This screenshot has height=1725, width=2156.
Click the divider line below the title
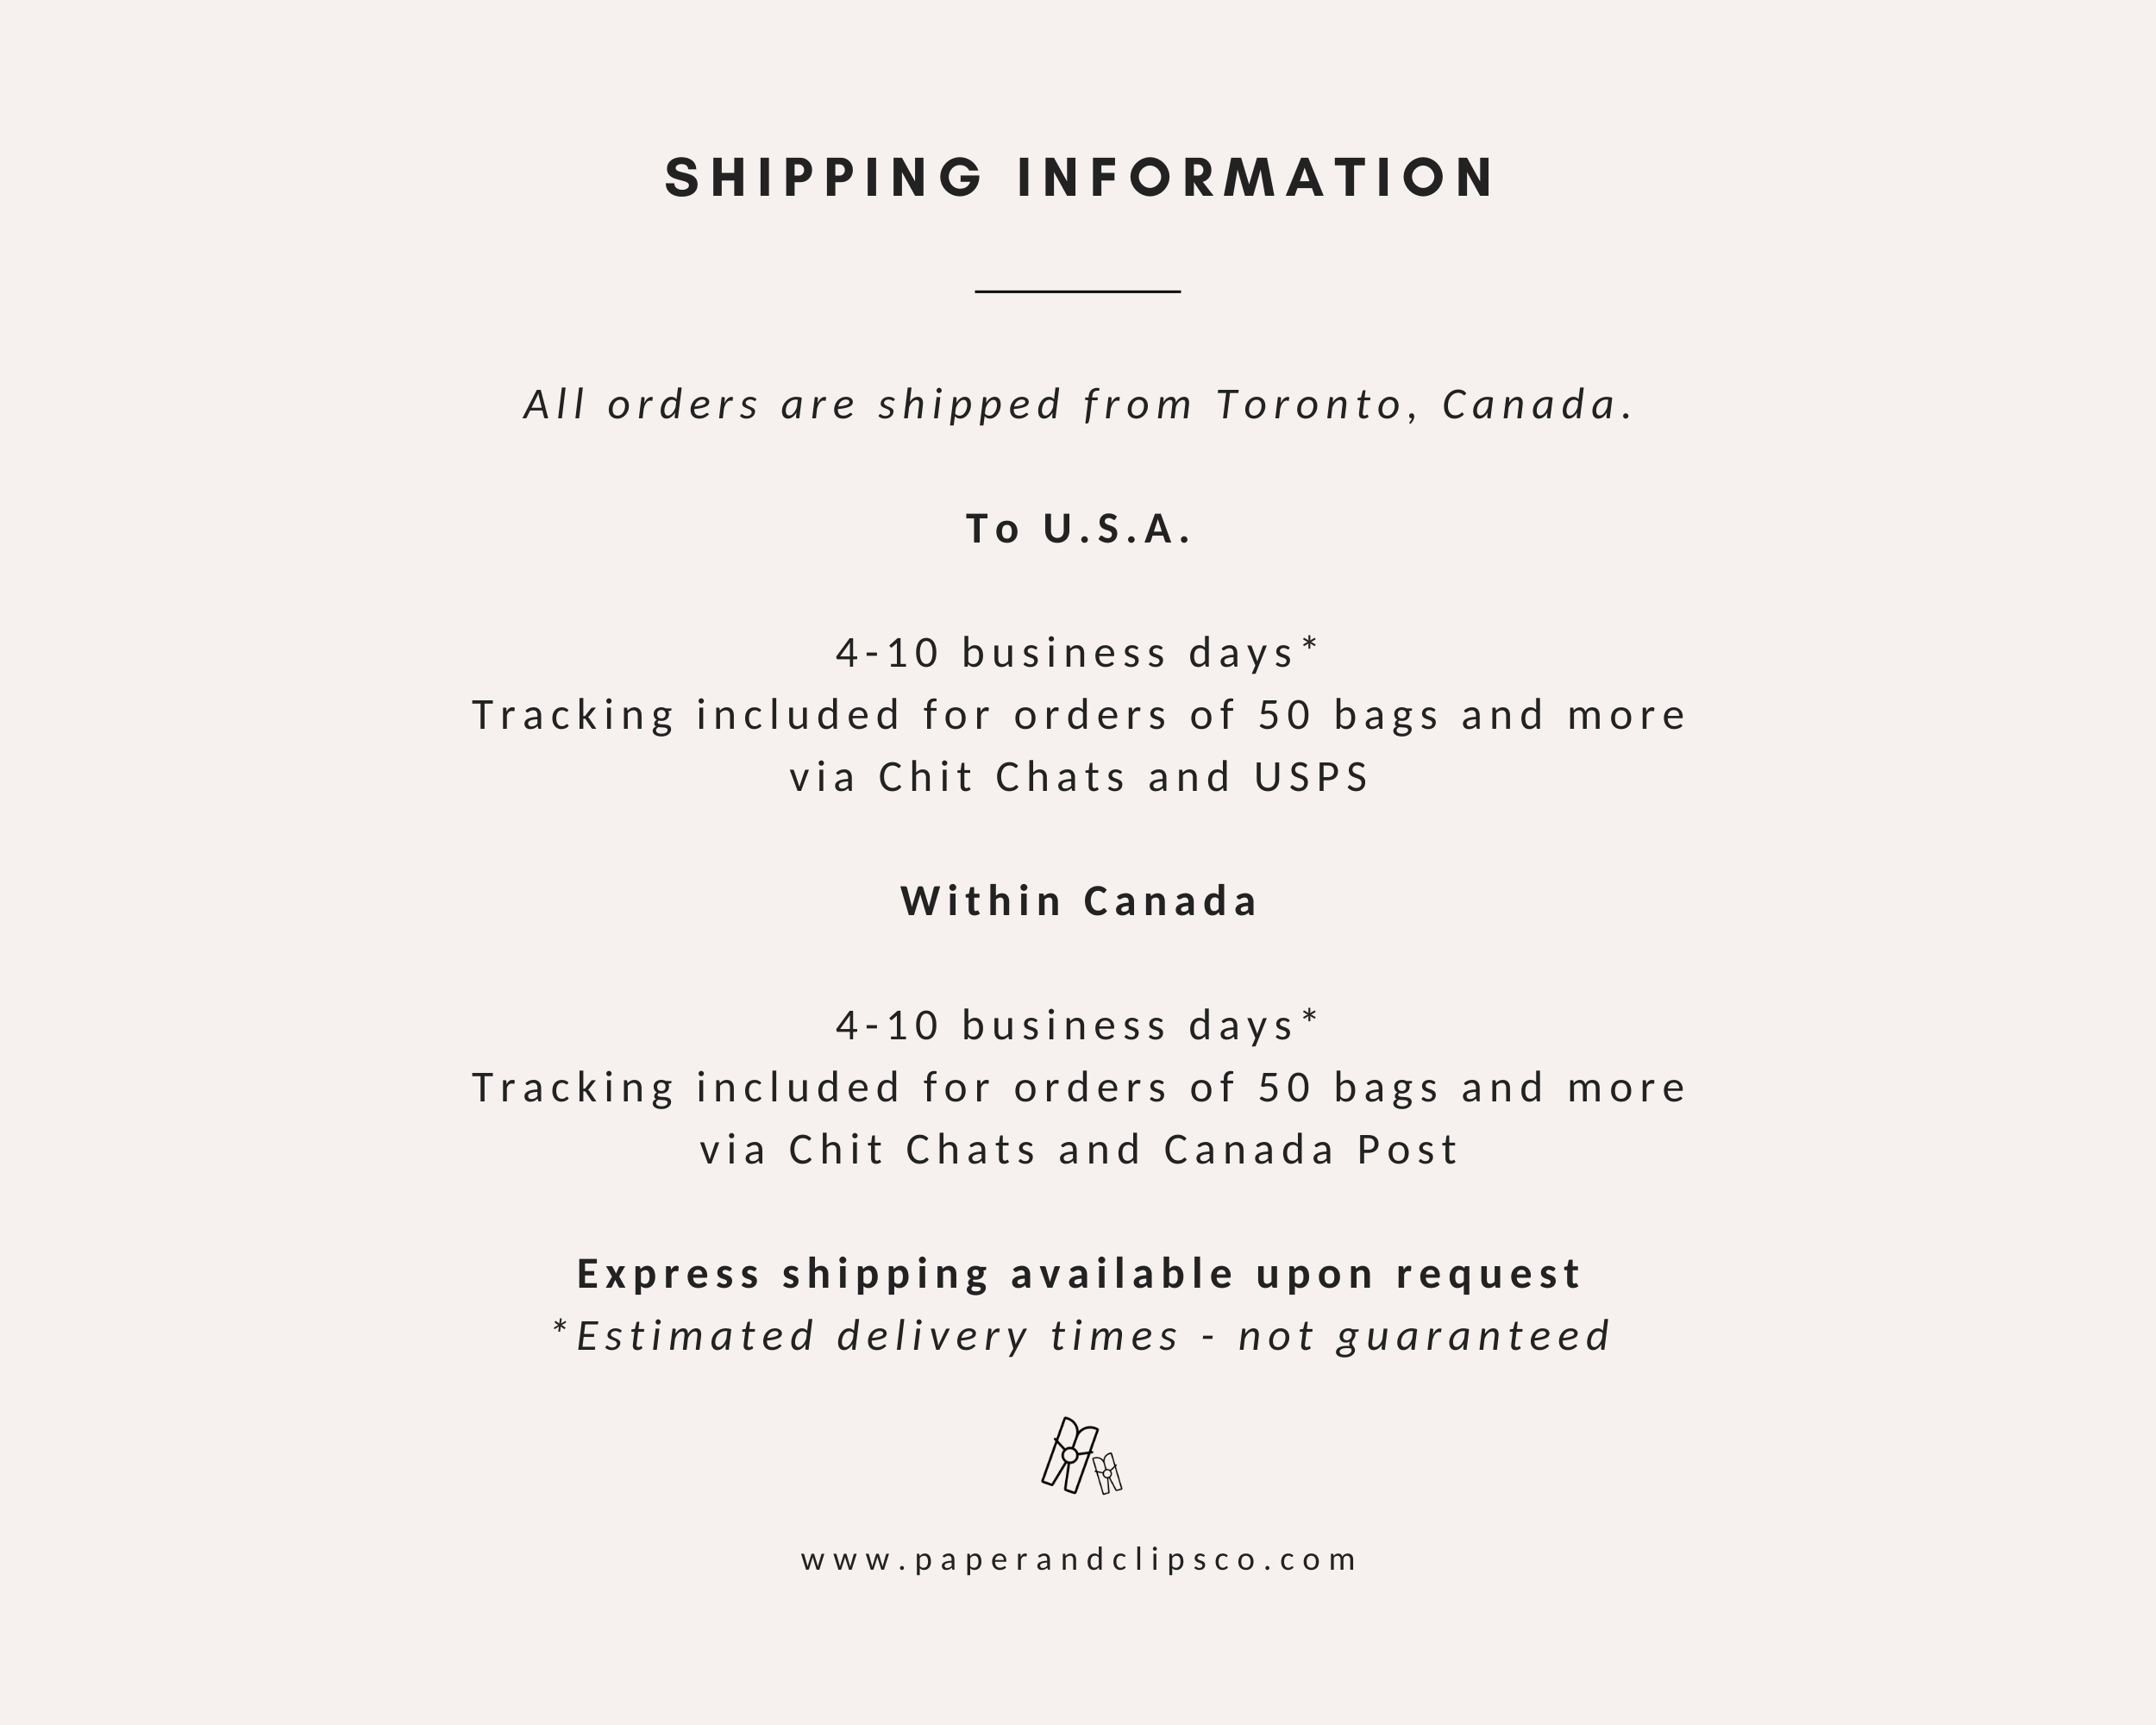pos(1078,292)
